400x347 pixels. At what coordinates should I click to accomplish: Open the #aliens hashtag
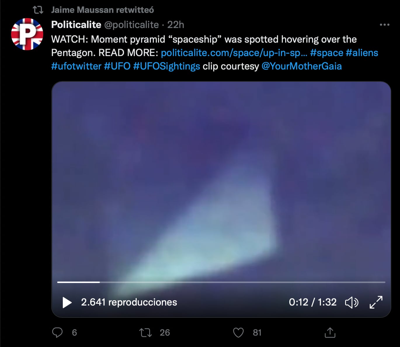[362, 53]
